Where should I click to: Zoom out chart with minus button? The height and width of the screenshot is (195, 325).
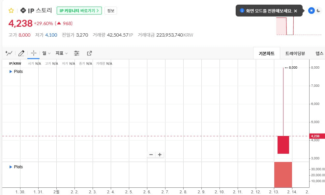click(x=151, y=155)
